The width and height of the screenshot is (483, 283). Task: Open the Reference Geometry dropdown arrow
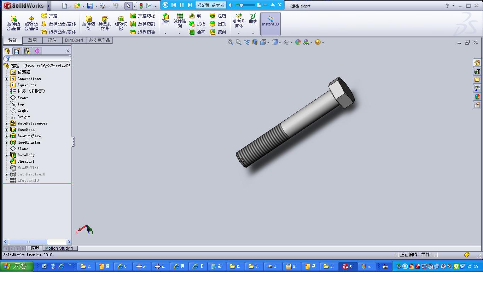point(239,33)
